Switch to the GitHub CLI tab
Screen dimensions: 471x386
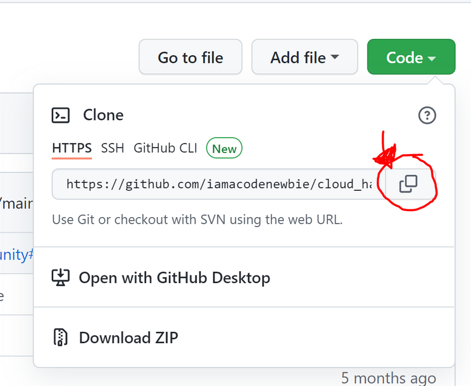click(165, 148)
